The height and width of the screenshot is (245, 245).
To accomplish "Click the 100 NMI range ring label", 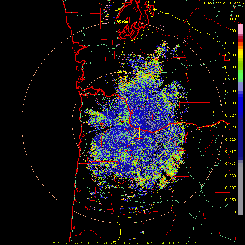I will tap(122, 22).
